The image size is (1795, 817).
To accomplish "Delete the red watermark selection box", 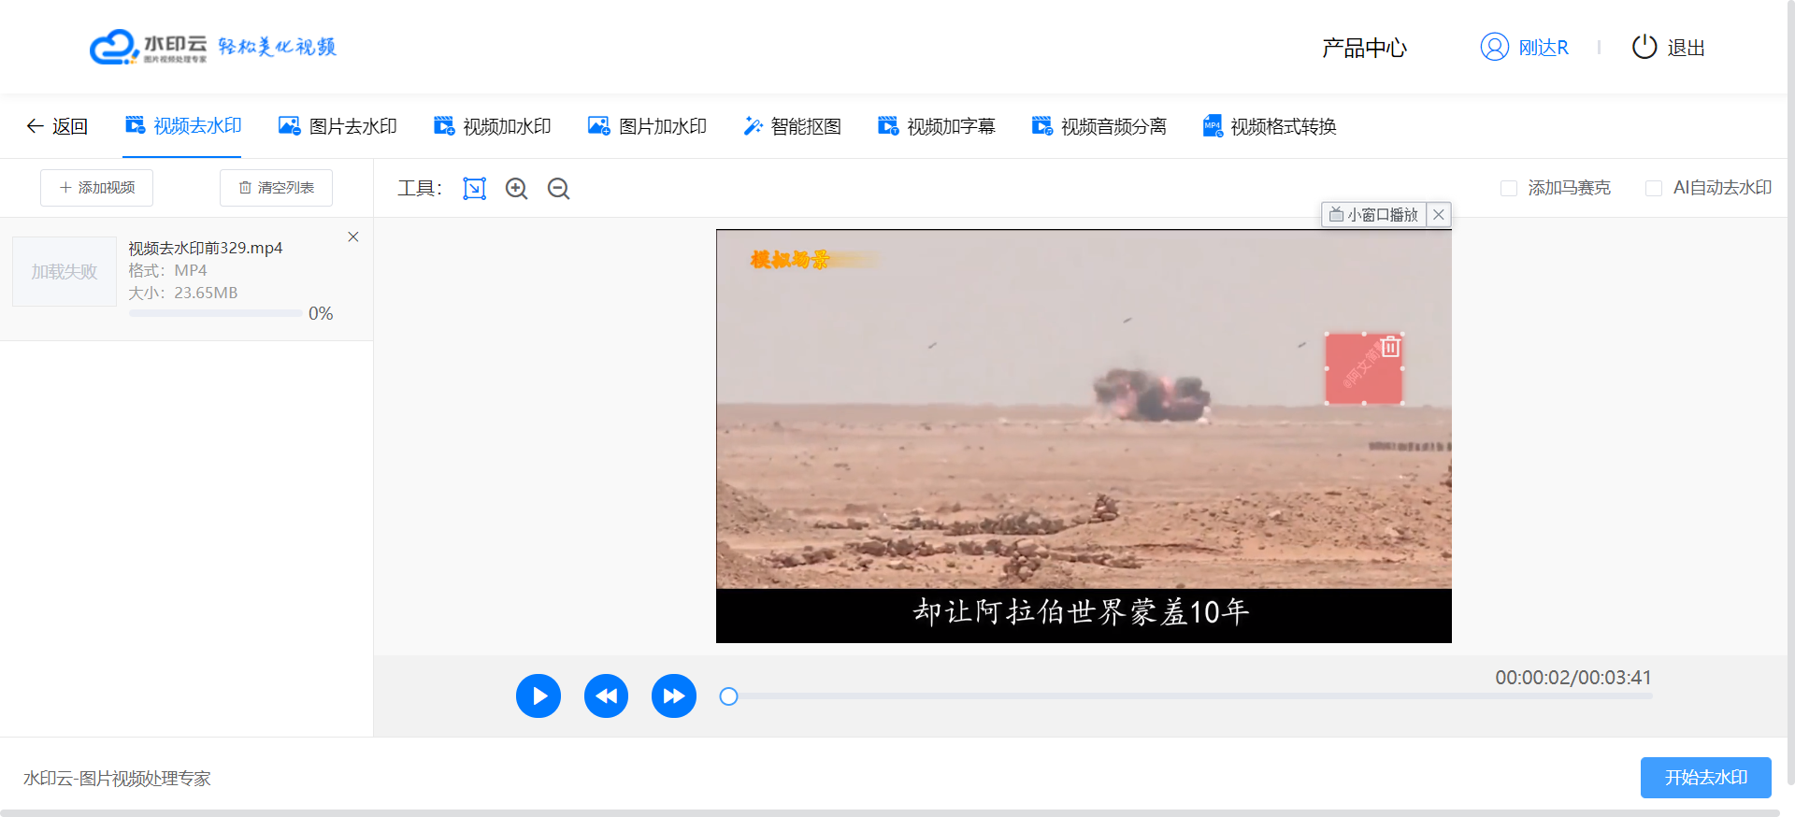I will pyautogui.click(x=1390, y=347).
